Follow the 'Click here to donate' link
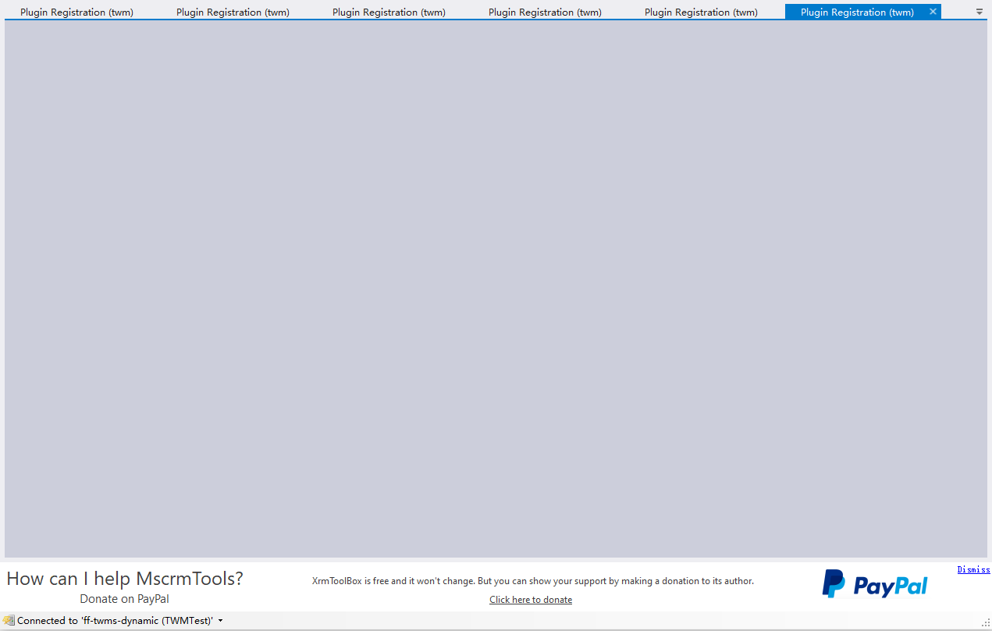The height and width of the screenshot is (631, 992). click(x=531, y=600)
